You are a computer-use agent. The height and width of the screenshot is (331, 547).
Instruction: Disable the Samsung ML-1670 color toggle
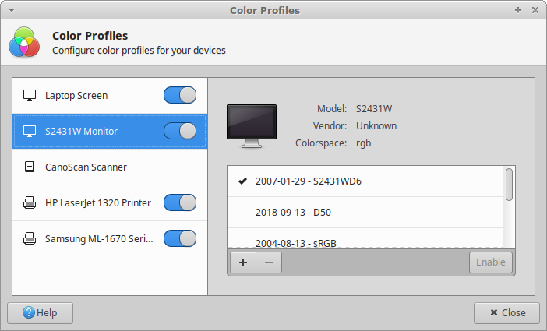[180, 239]
